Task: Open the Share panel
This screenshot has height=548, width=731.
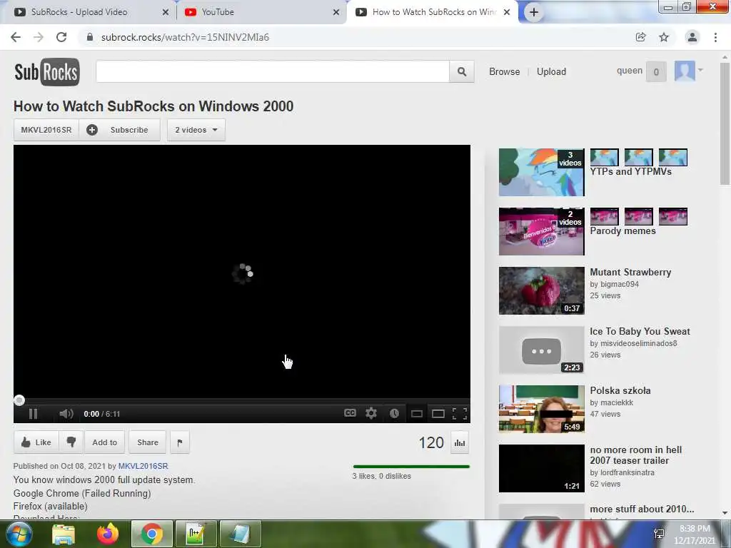Action: pyautogui.click(x=147, y=442)
